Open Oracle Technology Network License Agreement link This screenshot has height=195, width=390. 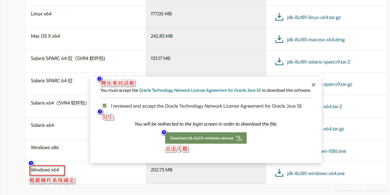[x=200, y=90]
